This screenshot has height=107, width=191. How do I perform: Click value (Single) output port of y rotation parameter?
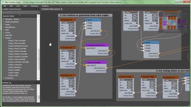coord(76,64)
